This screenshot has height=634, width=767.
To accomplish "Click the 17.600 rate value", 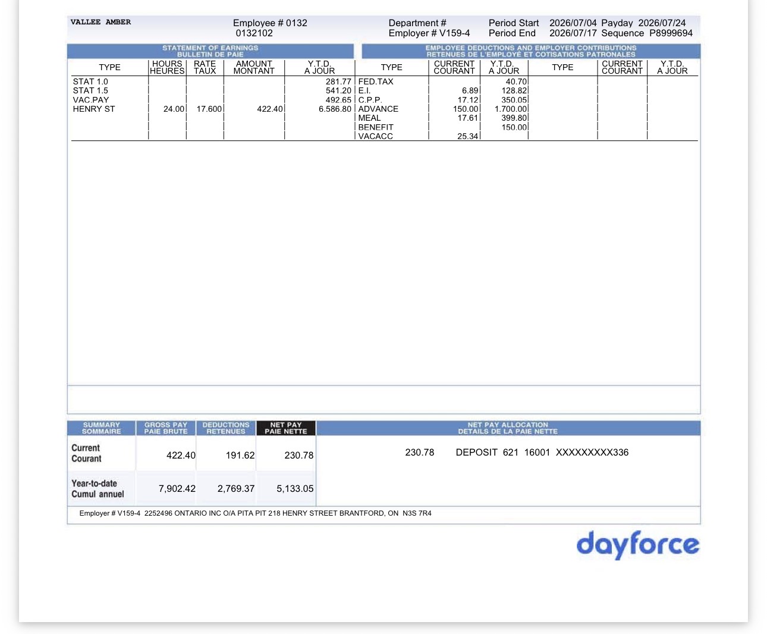I will 209,109.
